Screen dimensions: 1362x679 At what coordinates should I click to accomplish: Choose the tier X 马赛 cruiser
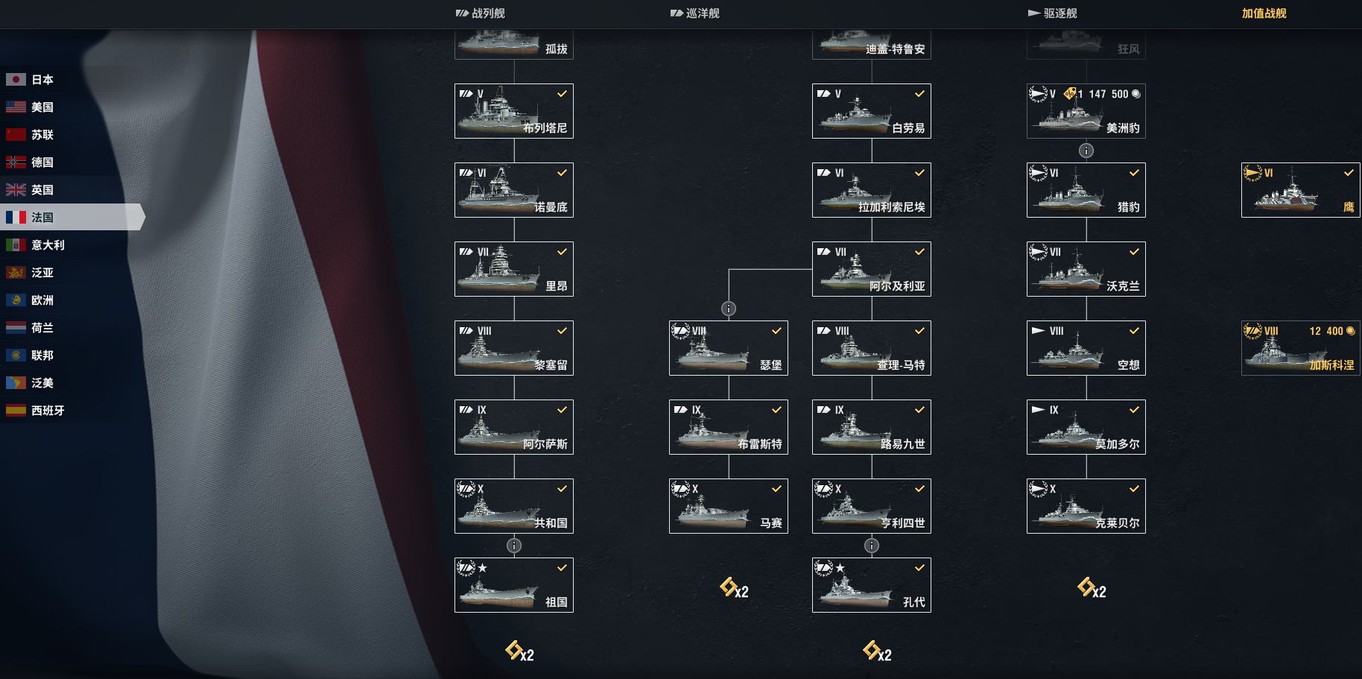point(729,506)
